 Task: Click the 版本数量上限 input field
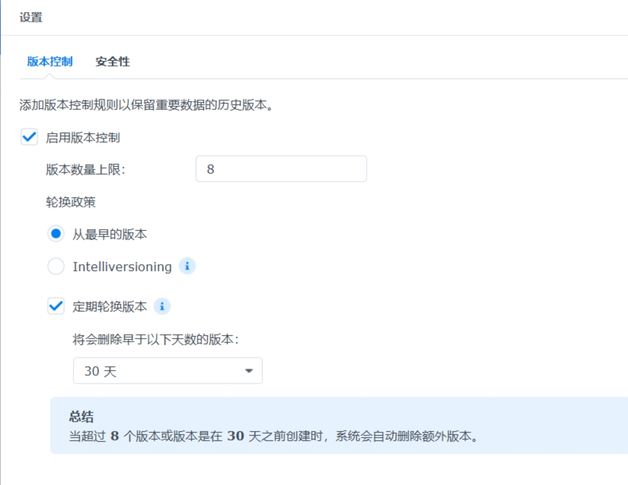coord(281,169)
